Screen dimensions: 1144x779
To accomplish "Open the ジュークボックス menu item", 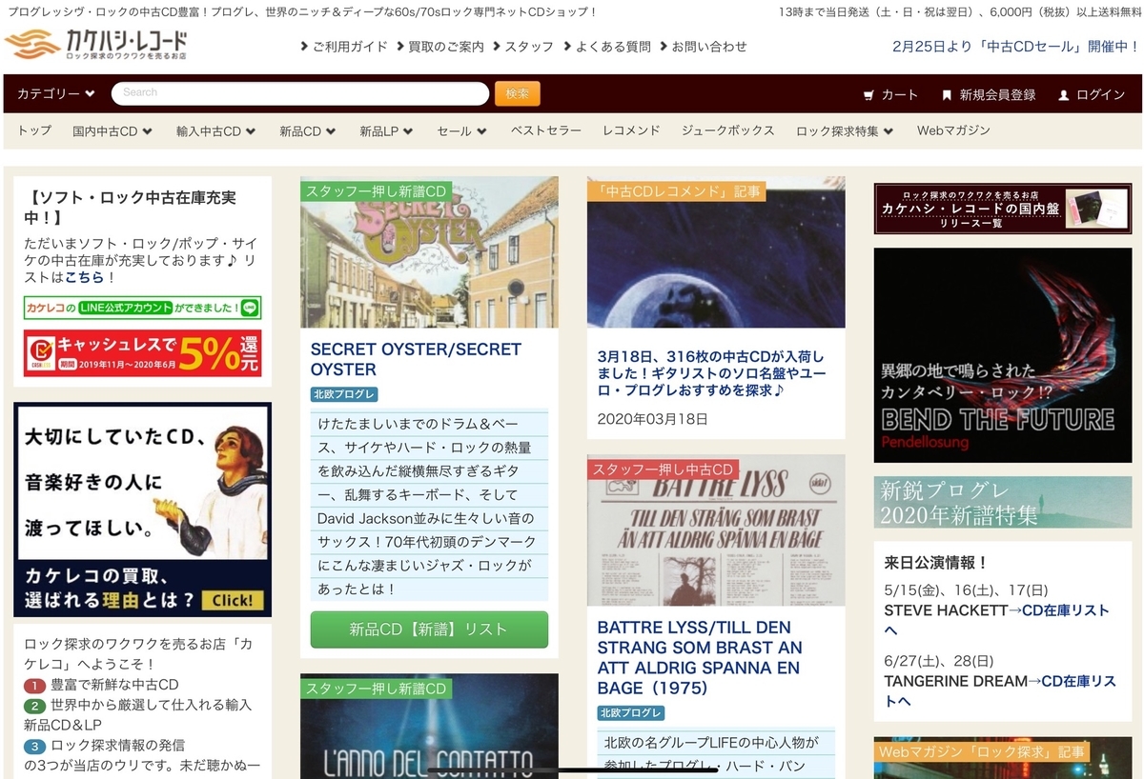I will 727,130.
